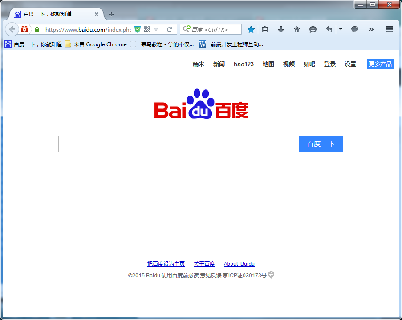Open 前端开发工程师互动 bookmark
Screen dimensions: 402x320
click(231, 44)
